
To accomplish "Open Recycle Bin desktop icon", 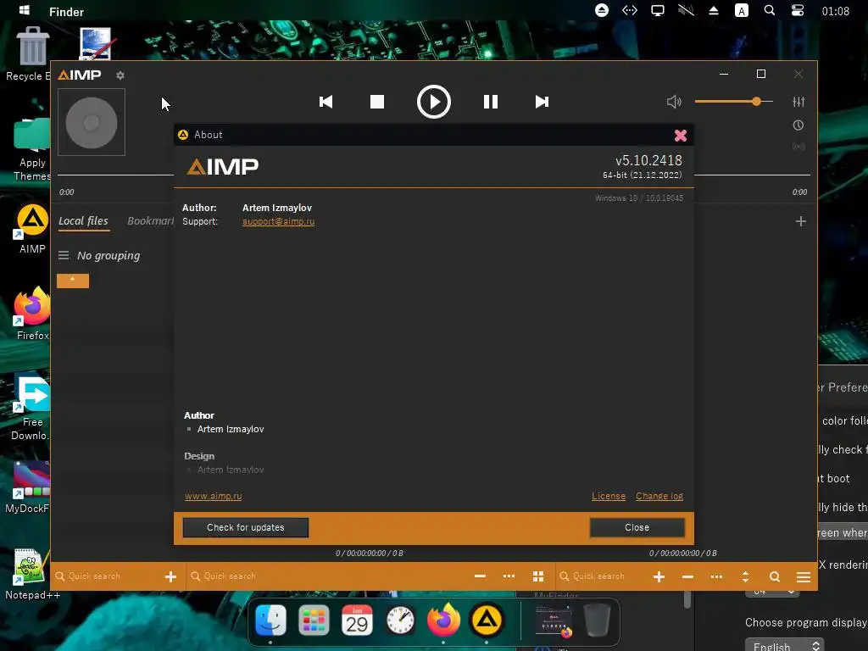I will pos(31,54).
